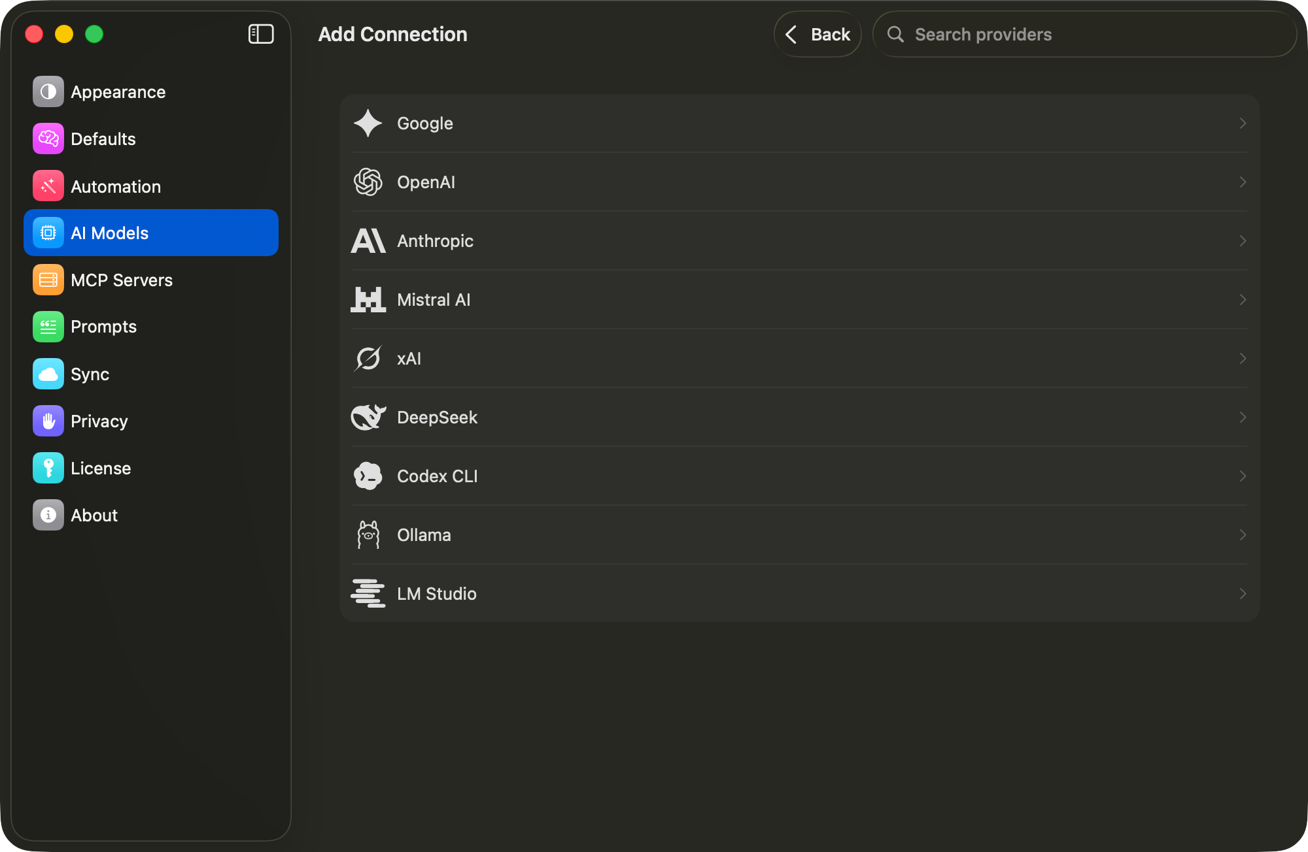
Task: Click the Privacy hand icon
Action: [48, 421]
